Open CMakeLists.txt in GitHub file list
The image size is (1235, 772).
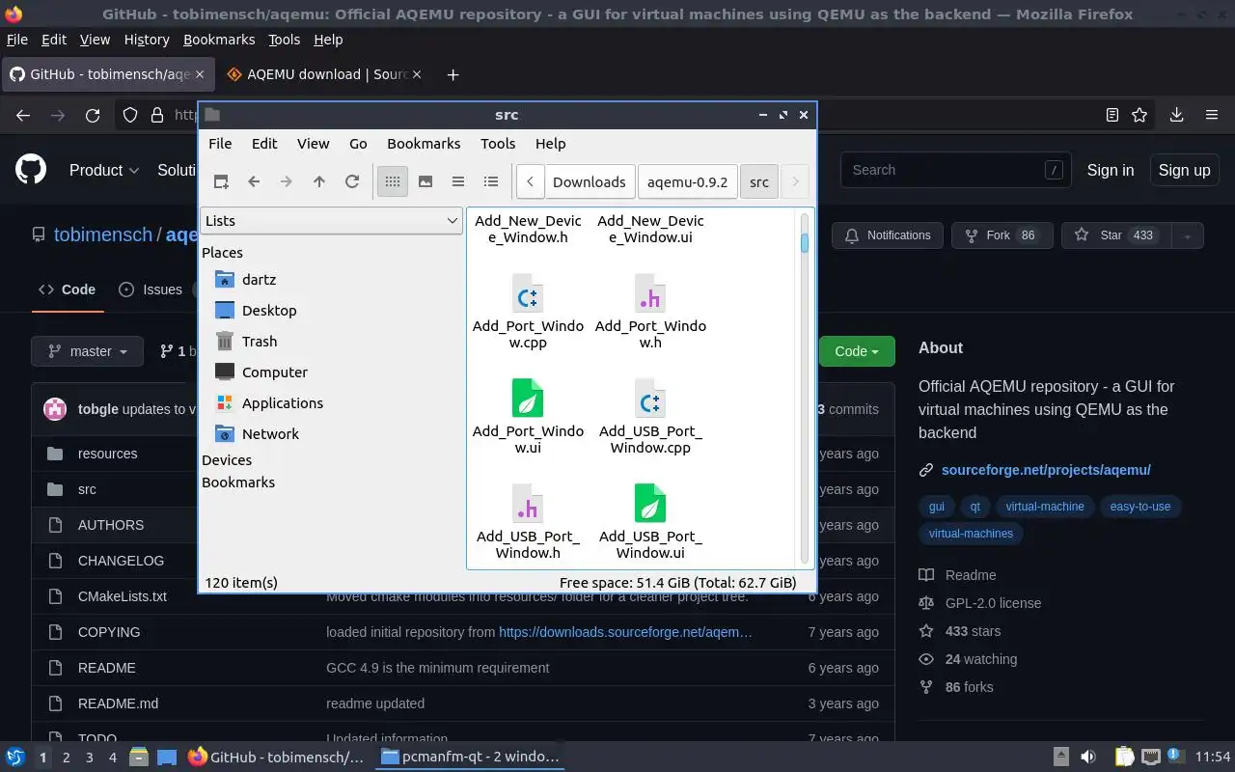(123, 596)
